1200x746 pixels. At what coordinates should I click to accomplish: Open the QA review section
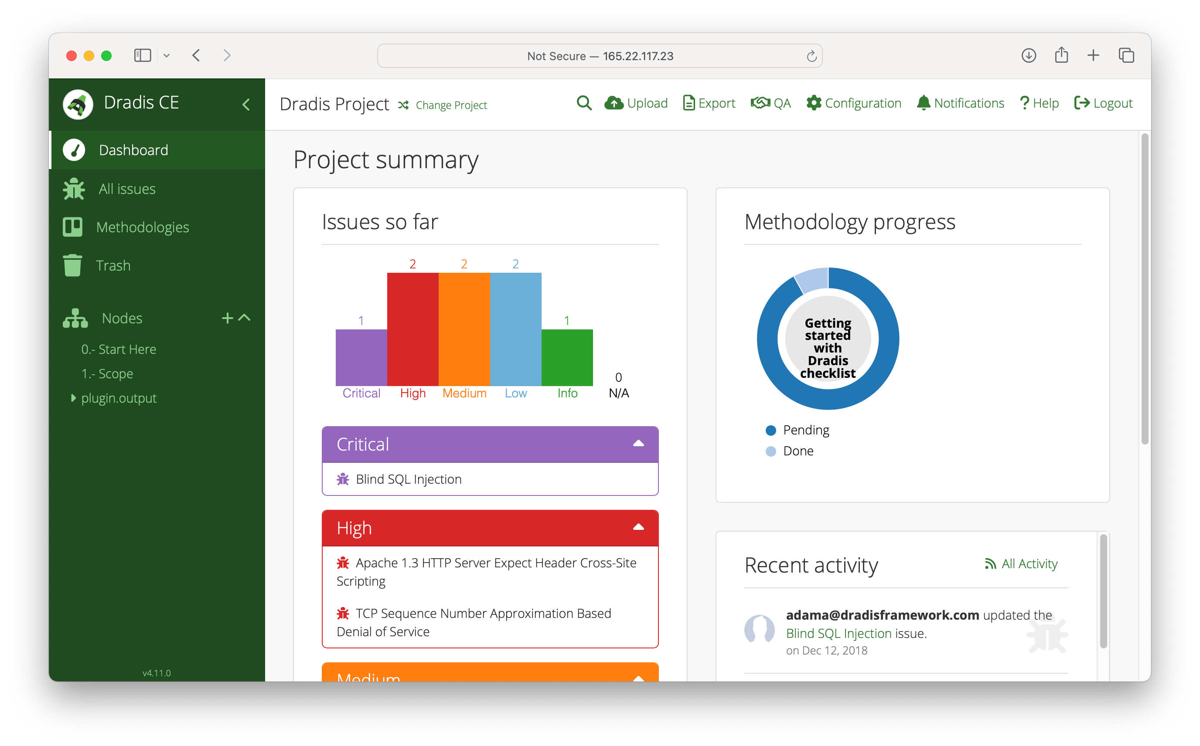[x=770, y=104]
